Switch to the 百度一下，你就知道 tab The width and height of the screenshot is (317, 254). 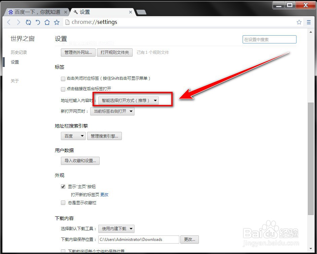pyautogui.click(x=37, y=12)
